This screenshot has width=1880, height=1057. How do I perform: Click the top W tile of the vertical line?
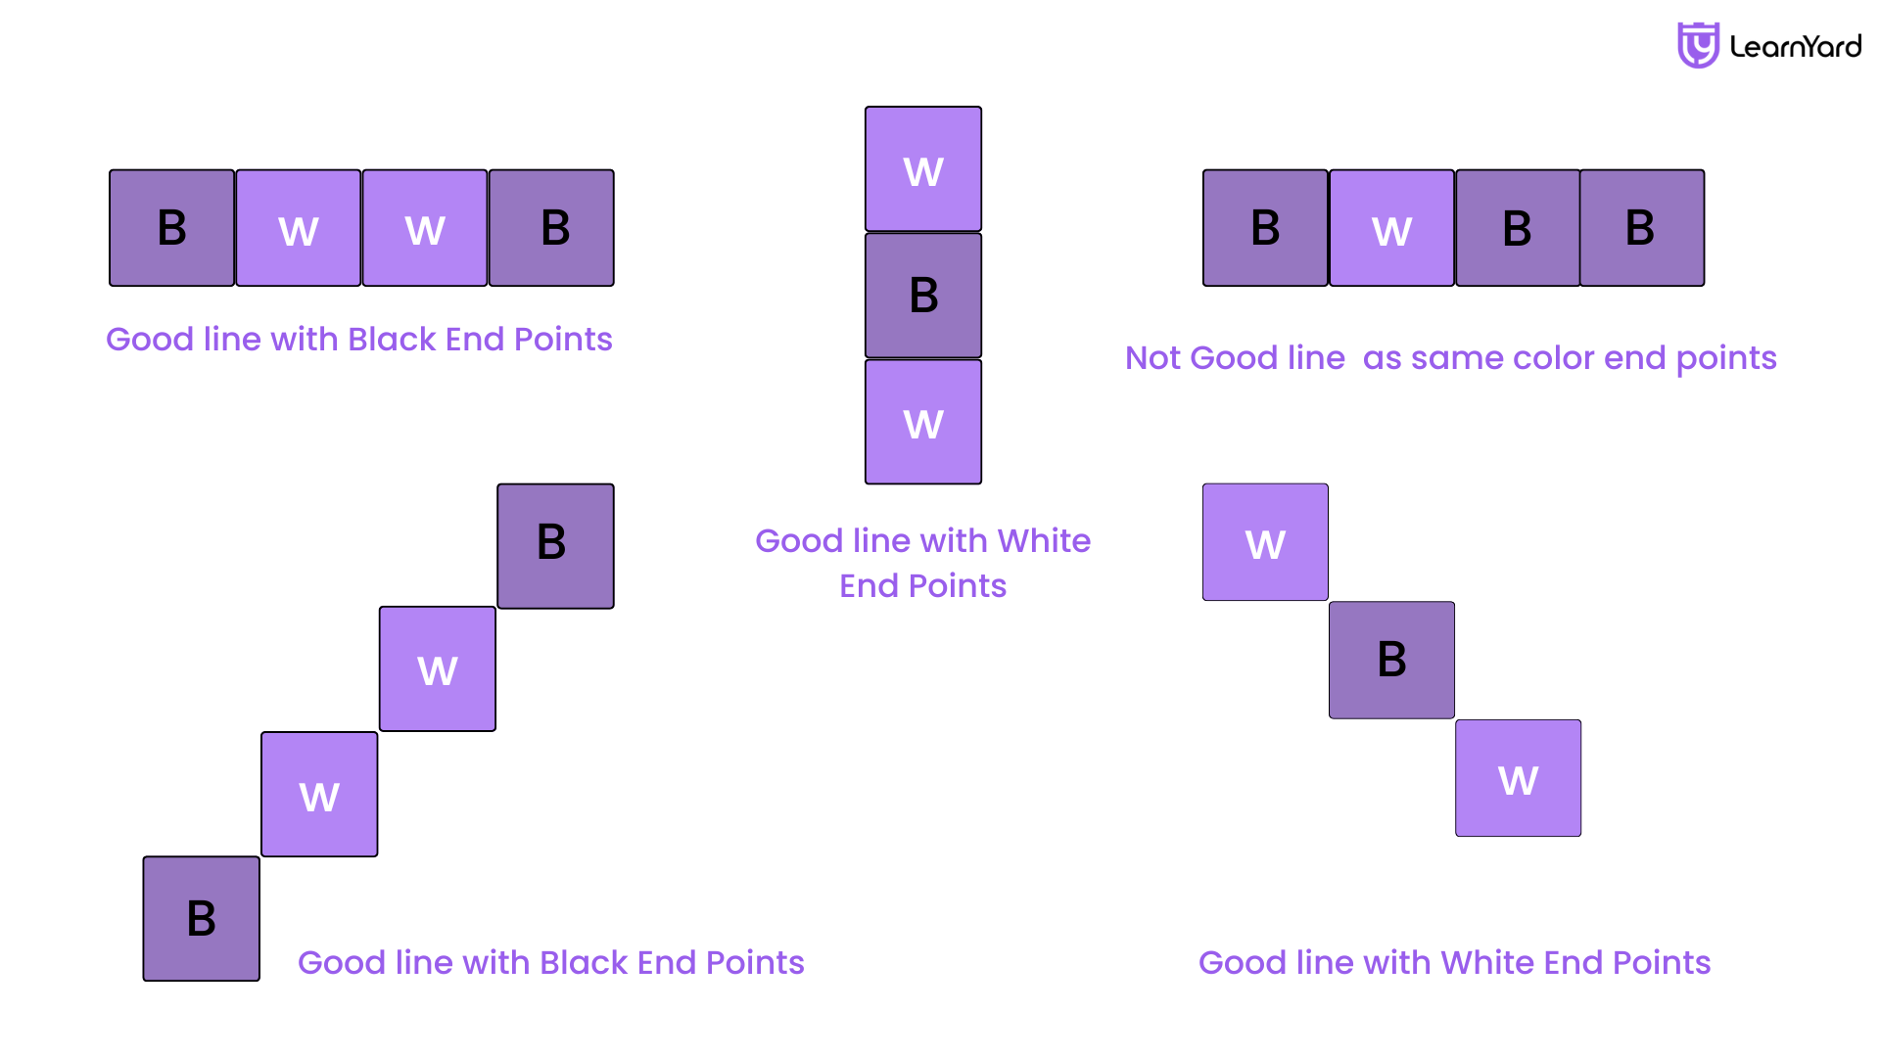point(923,169)
